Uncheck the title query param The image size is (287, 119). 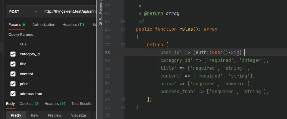pos(13,64)
